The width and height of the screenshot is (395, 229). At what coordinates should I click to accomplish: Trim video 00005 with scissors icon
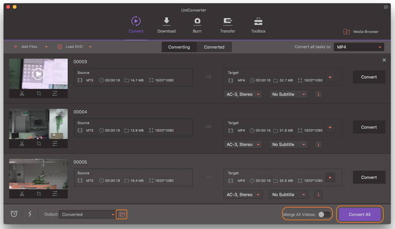(x=22, y=194)
